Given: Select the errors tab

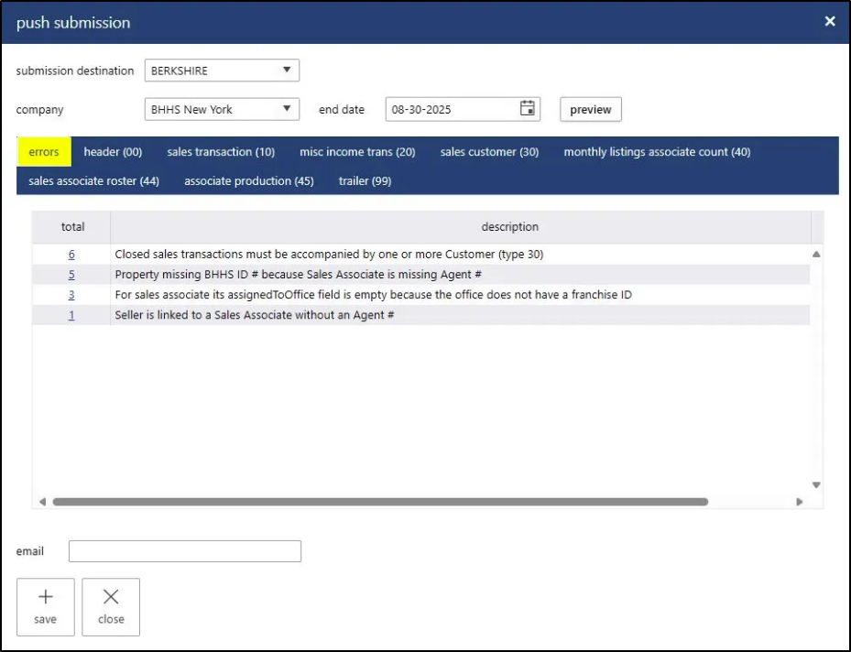Looking at the screenshot, I should [x=44, y=152].
